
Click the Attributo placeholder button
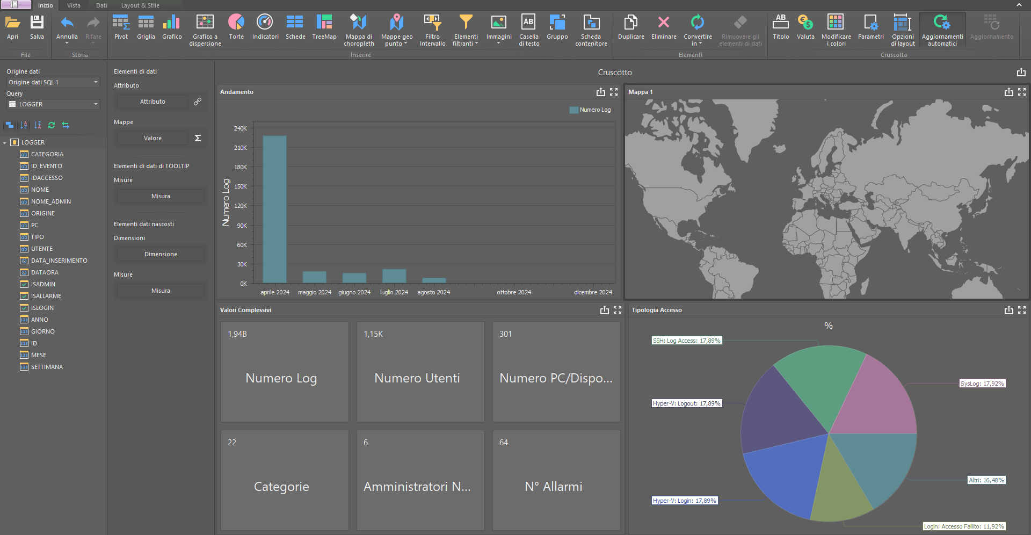coord(153,102)
